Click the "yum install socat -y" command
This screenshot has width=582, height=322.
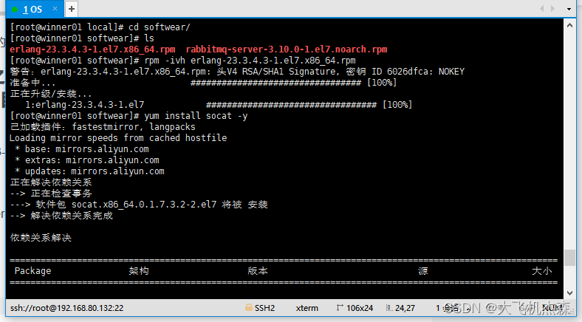coord(196,116)
